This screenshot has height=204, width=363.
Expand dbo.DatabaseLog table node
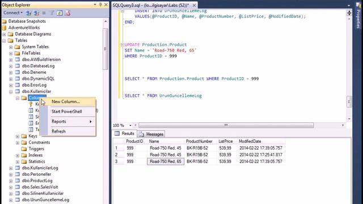(x=11, y=66)
